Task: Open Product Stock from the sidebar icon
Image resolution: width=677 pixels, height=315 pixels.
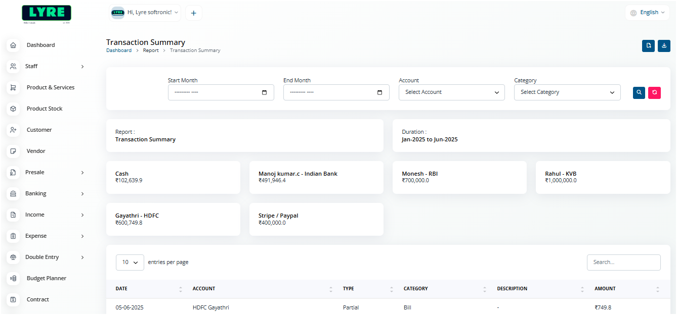Action: pos(13,109)
